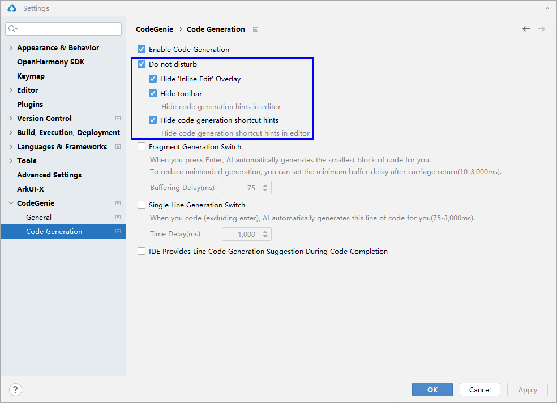
Task: Disable the Do not disturb checkbox
Action: [x=142, y=64]
